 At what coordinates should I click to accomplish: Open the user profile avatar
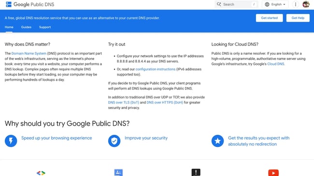pos(306,4)
